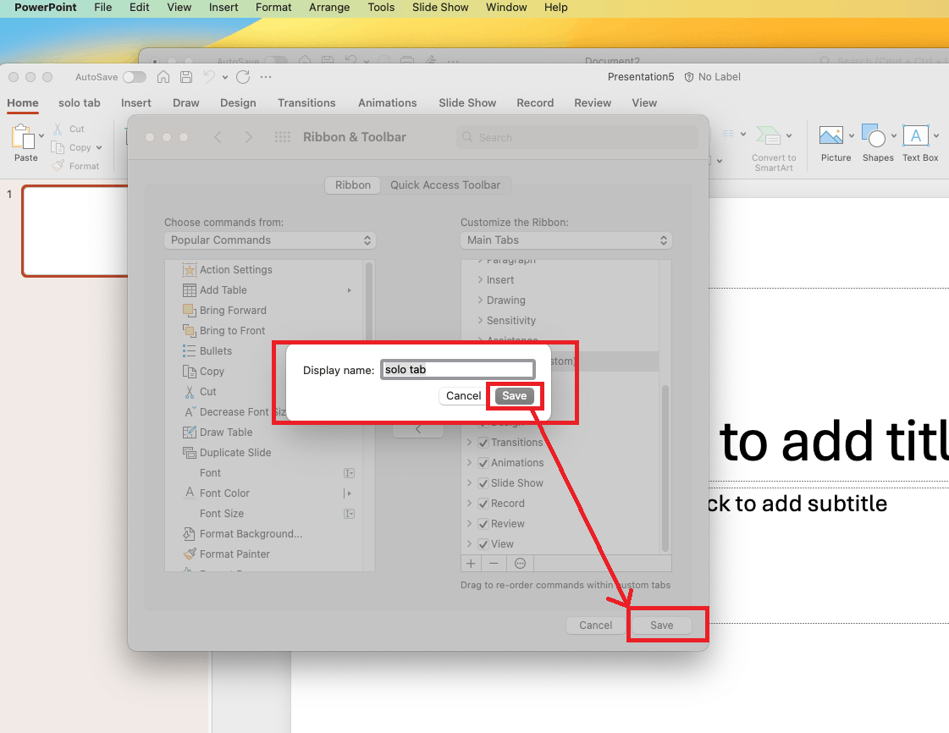The image size is (949, 733).
Task: Click the Display name text field
Action: coord(457,370)
